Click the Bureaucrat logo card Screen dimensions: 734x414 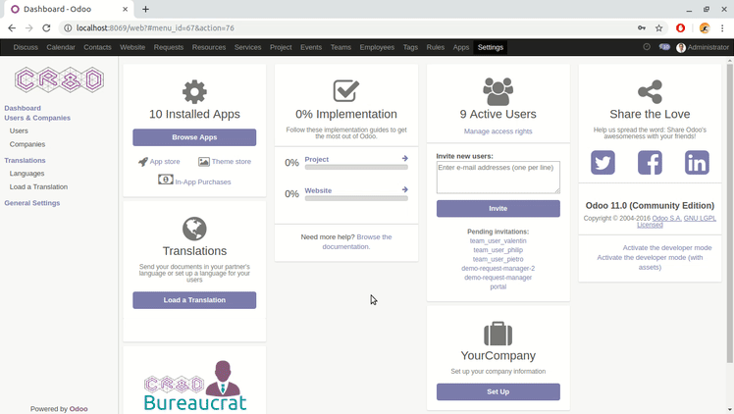194,386
